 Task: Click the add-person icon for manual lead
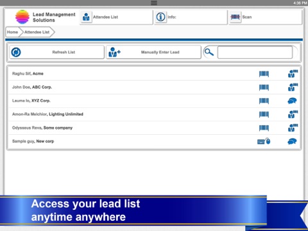click(x=114, y=52)
